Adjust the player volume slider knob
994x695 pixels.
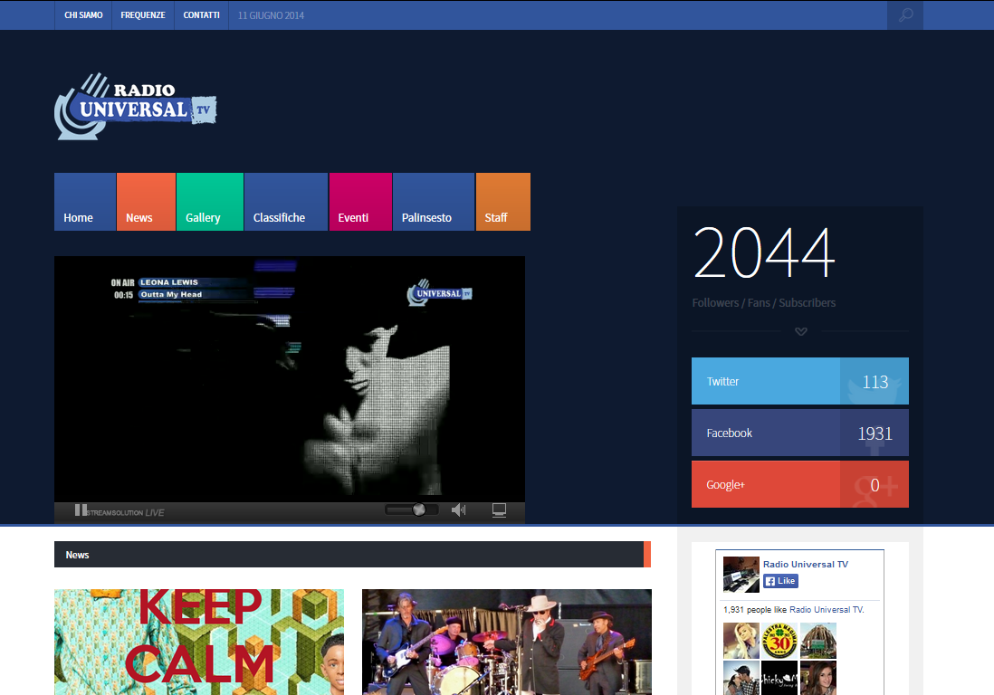(418, 510)
